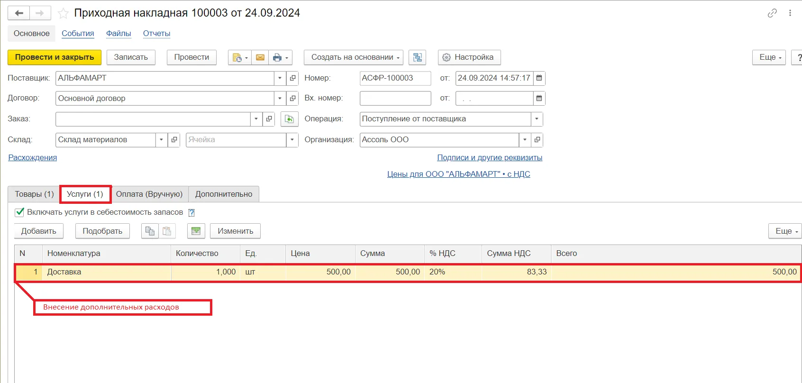This screenshot has width=802, height=383.
Task: Go forward with the right arrow button
Action: pyautogui.click(x=40, y=13)
